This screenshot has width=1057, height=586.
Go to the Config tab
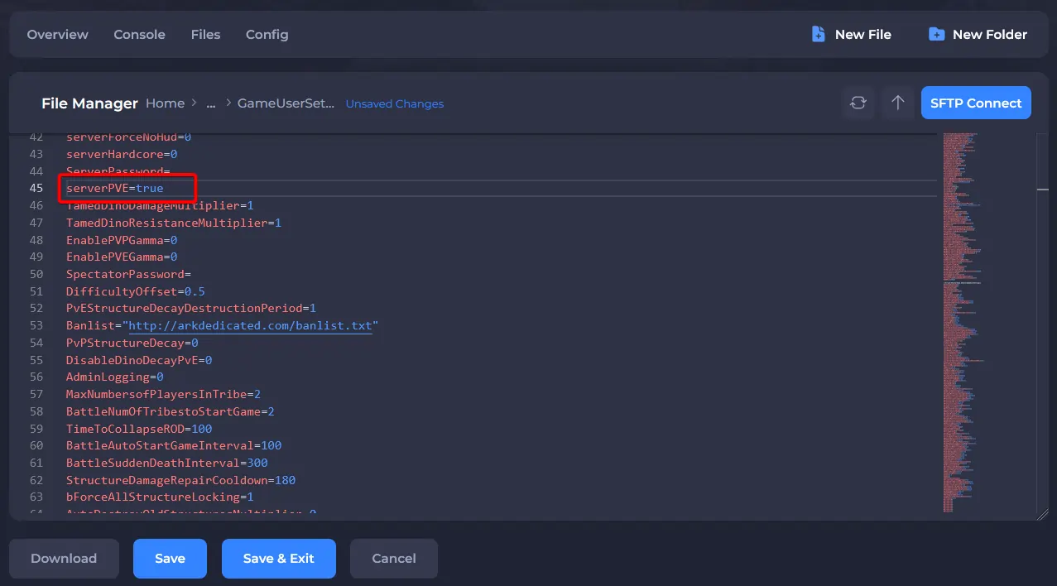(267, 34)
